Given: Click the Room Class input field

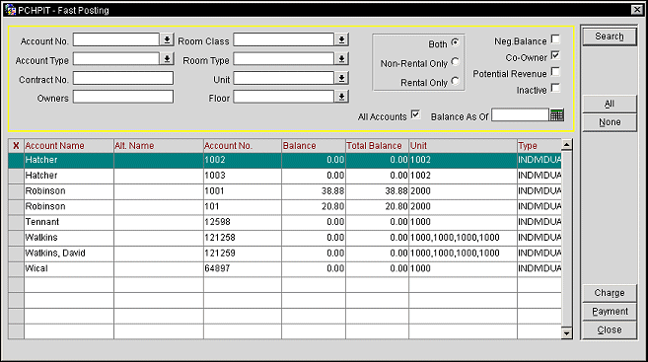Looking at the screenshot, I should point(283,39).
